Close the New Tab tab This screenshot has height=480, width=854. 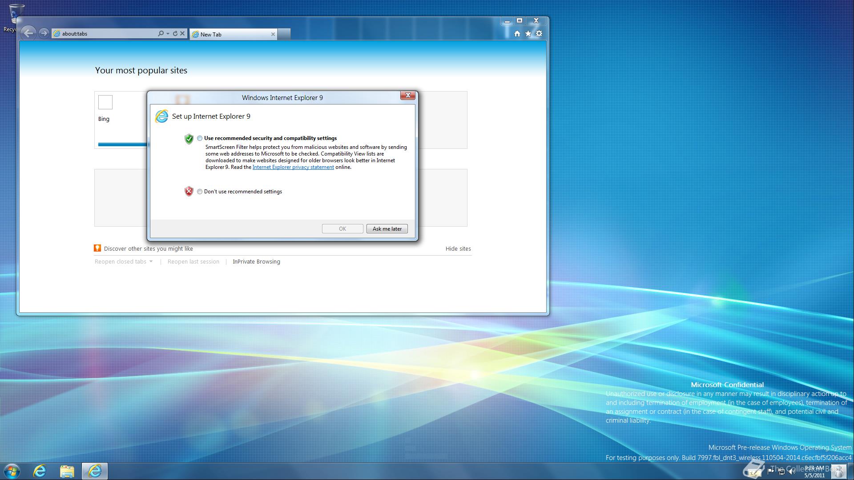[x=273, y=34]
